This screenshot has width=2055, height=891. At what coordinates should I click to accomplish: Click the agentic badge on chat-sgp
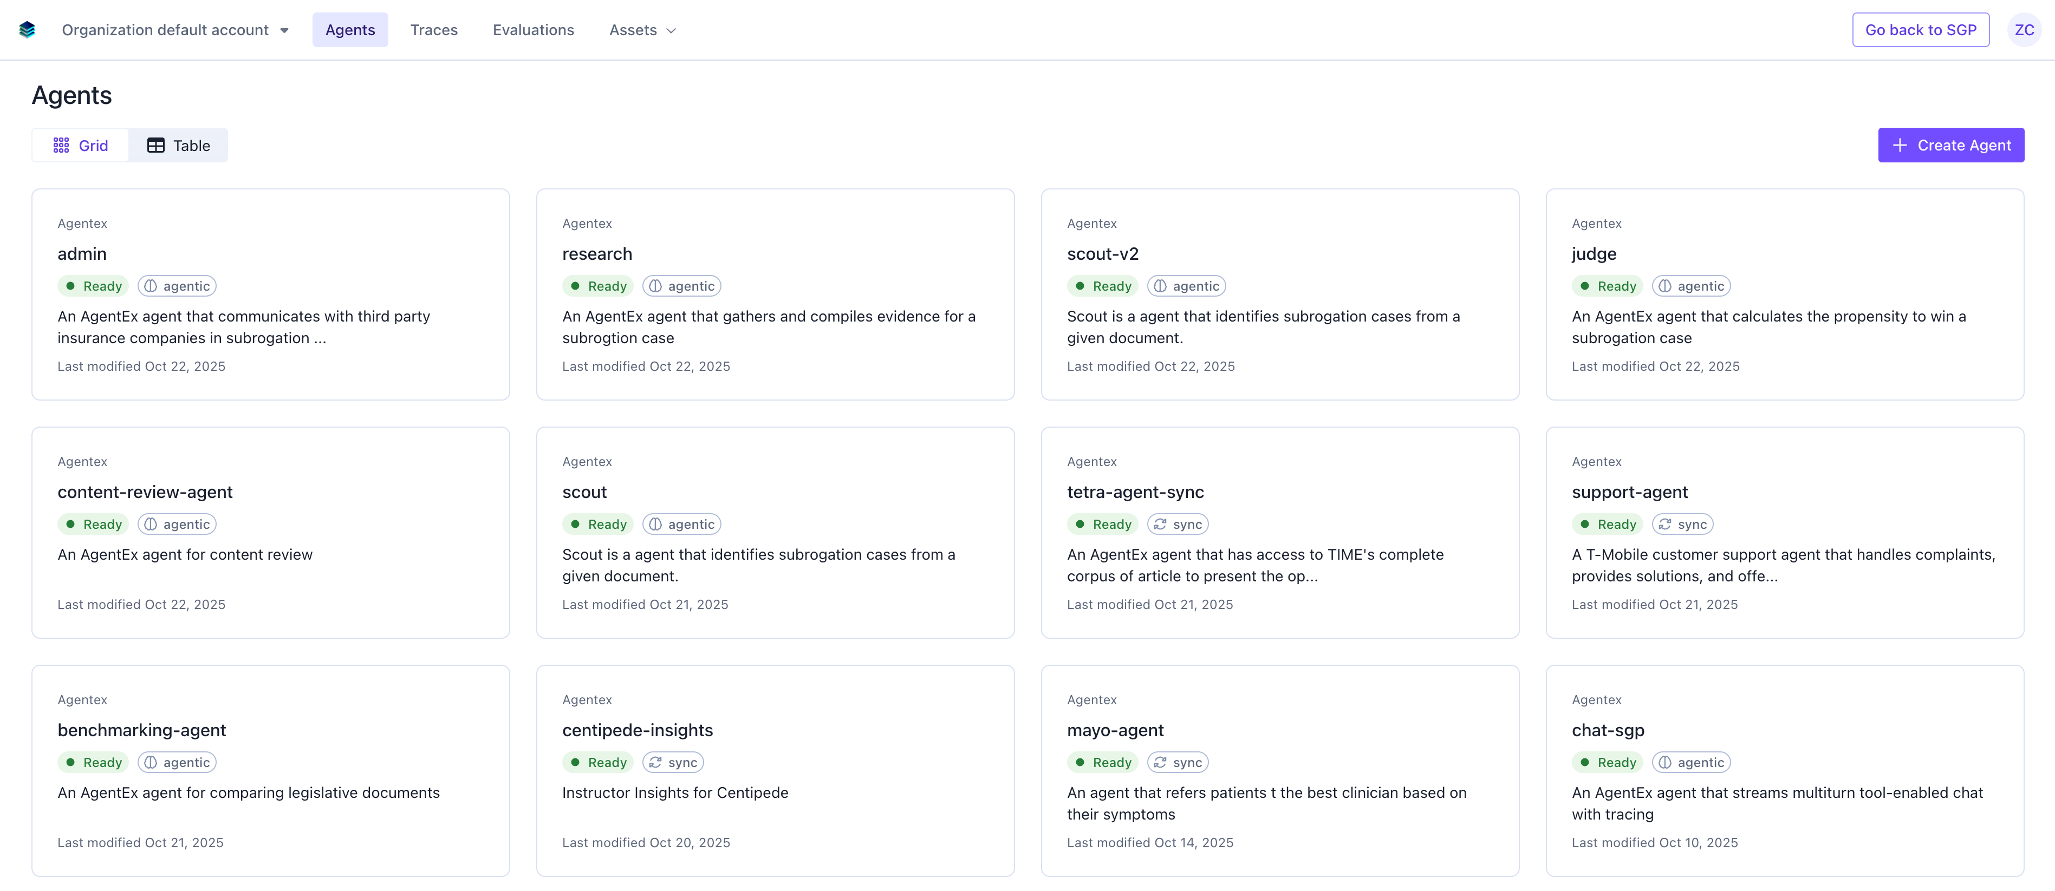point(1691,762)
